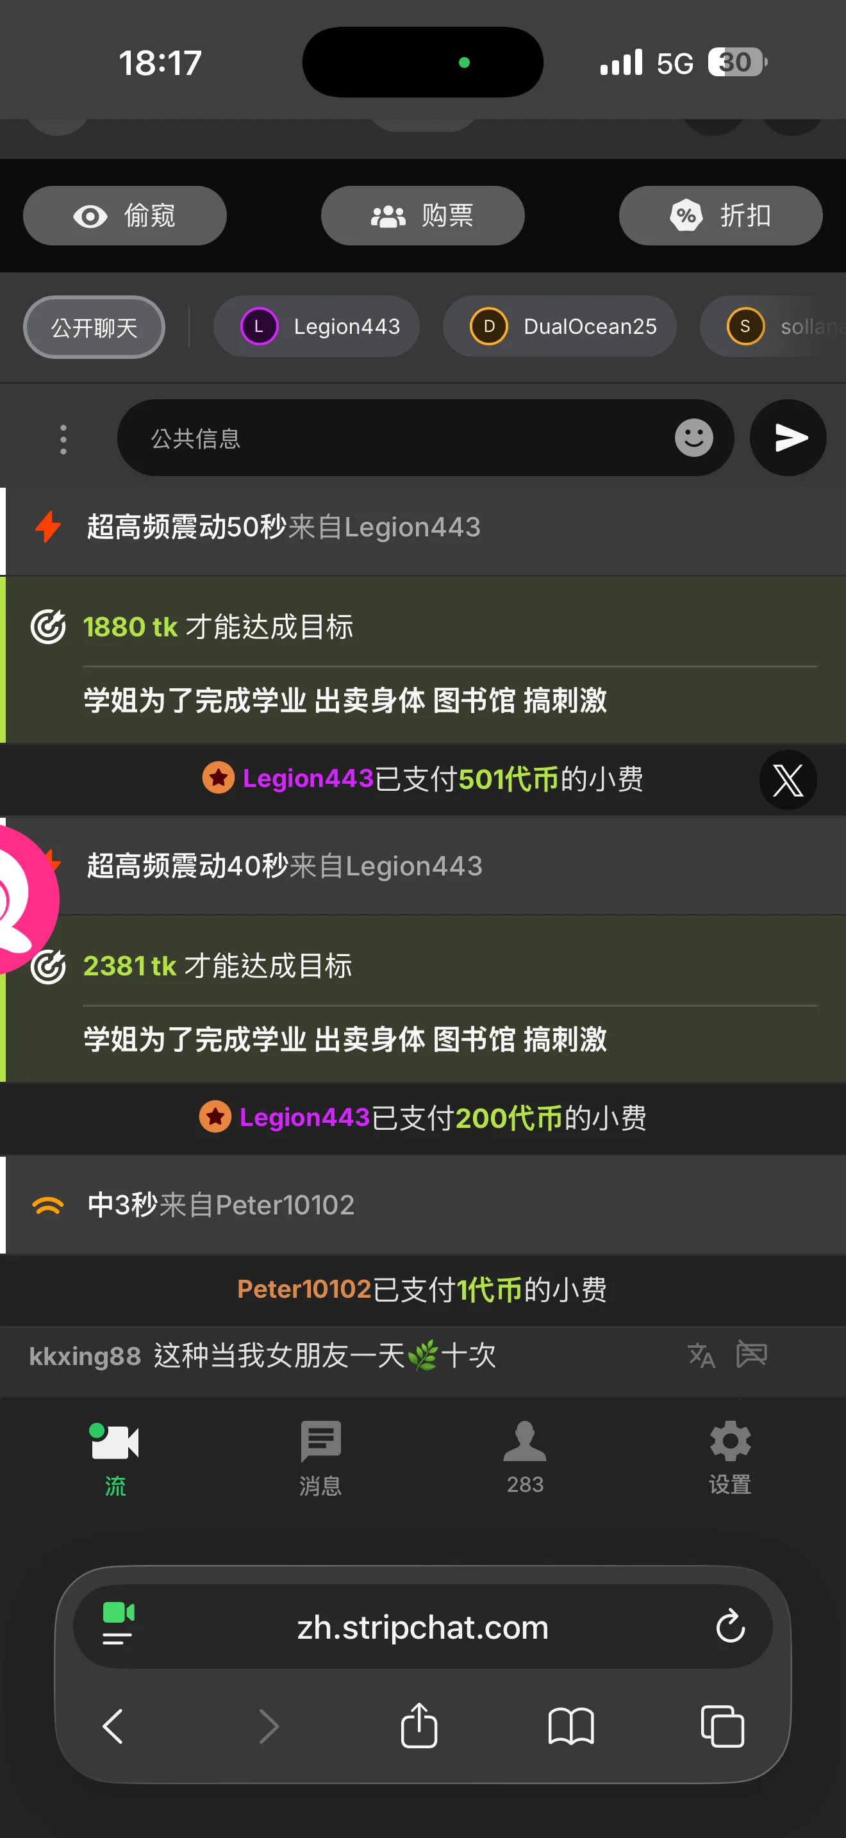Go back to previous page
Viewport: 846px width, 1838px height.
coord(113,1726)
